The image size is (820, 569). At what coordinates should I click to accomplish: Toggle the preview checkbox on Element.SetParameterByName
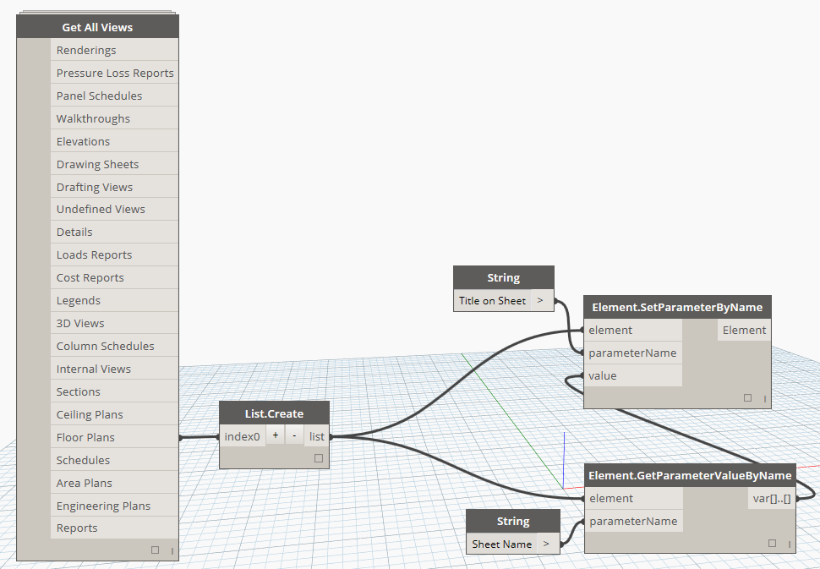(x=747, y=397)
